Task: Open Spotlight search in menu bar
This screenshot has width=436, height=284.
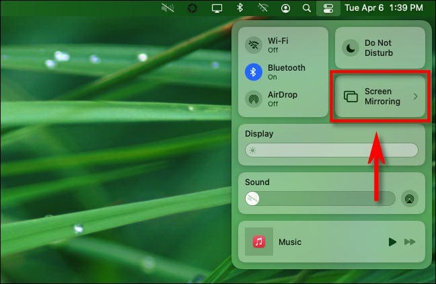Action: pos(307,9)
